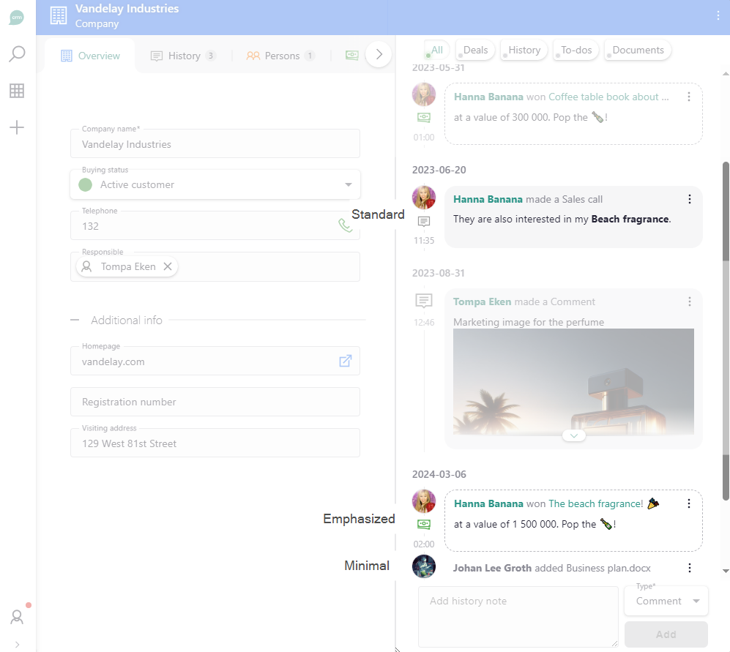Click the Add history note text field
This screenshot has width=730, height=652.
coord(518,616)
